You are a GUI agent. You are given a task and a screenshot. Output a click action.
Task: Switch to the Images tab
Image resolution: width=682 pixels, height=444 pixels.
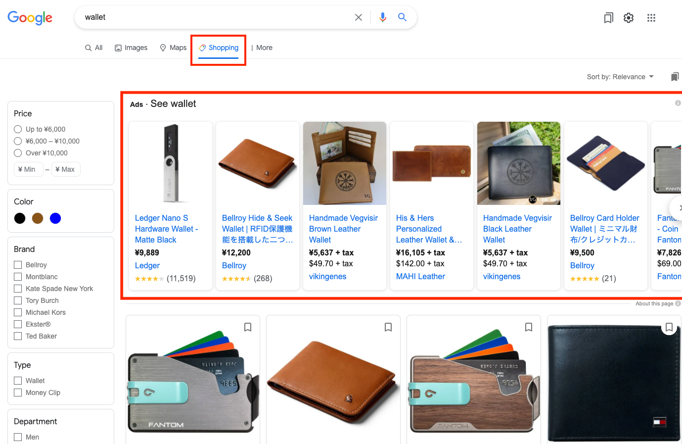[131, 48]
